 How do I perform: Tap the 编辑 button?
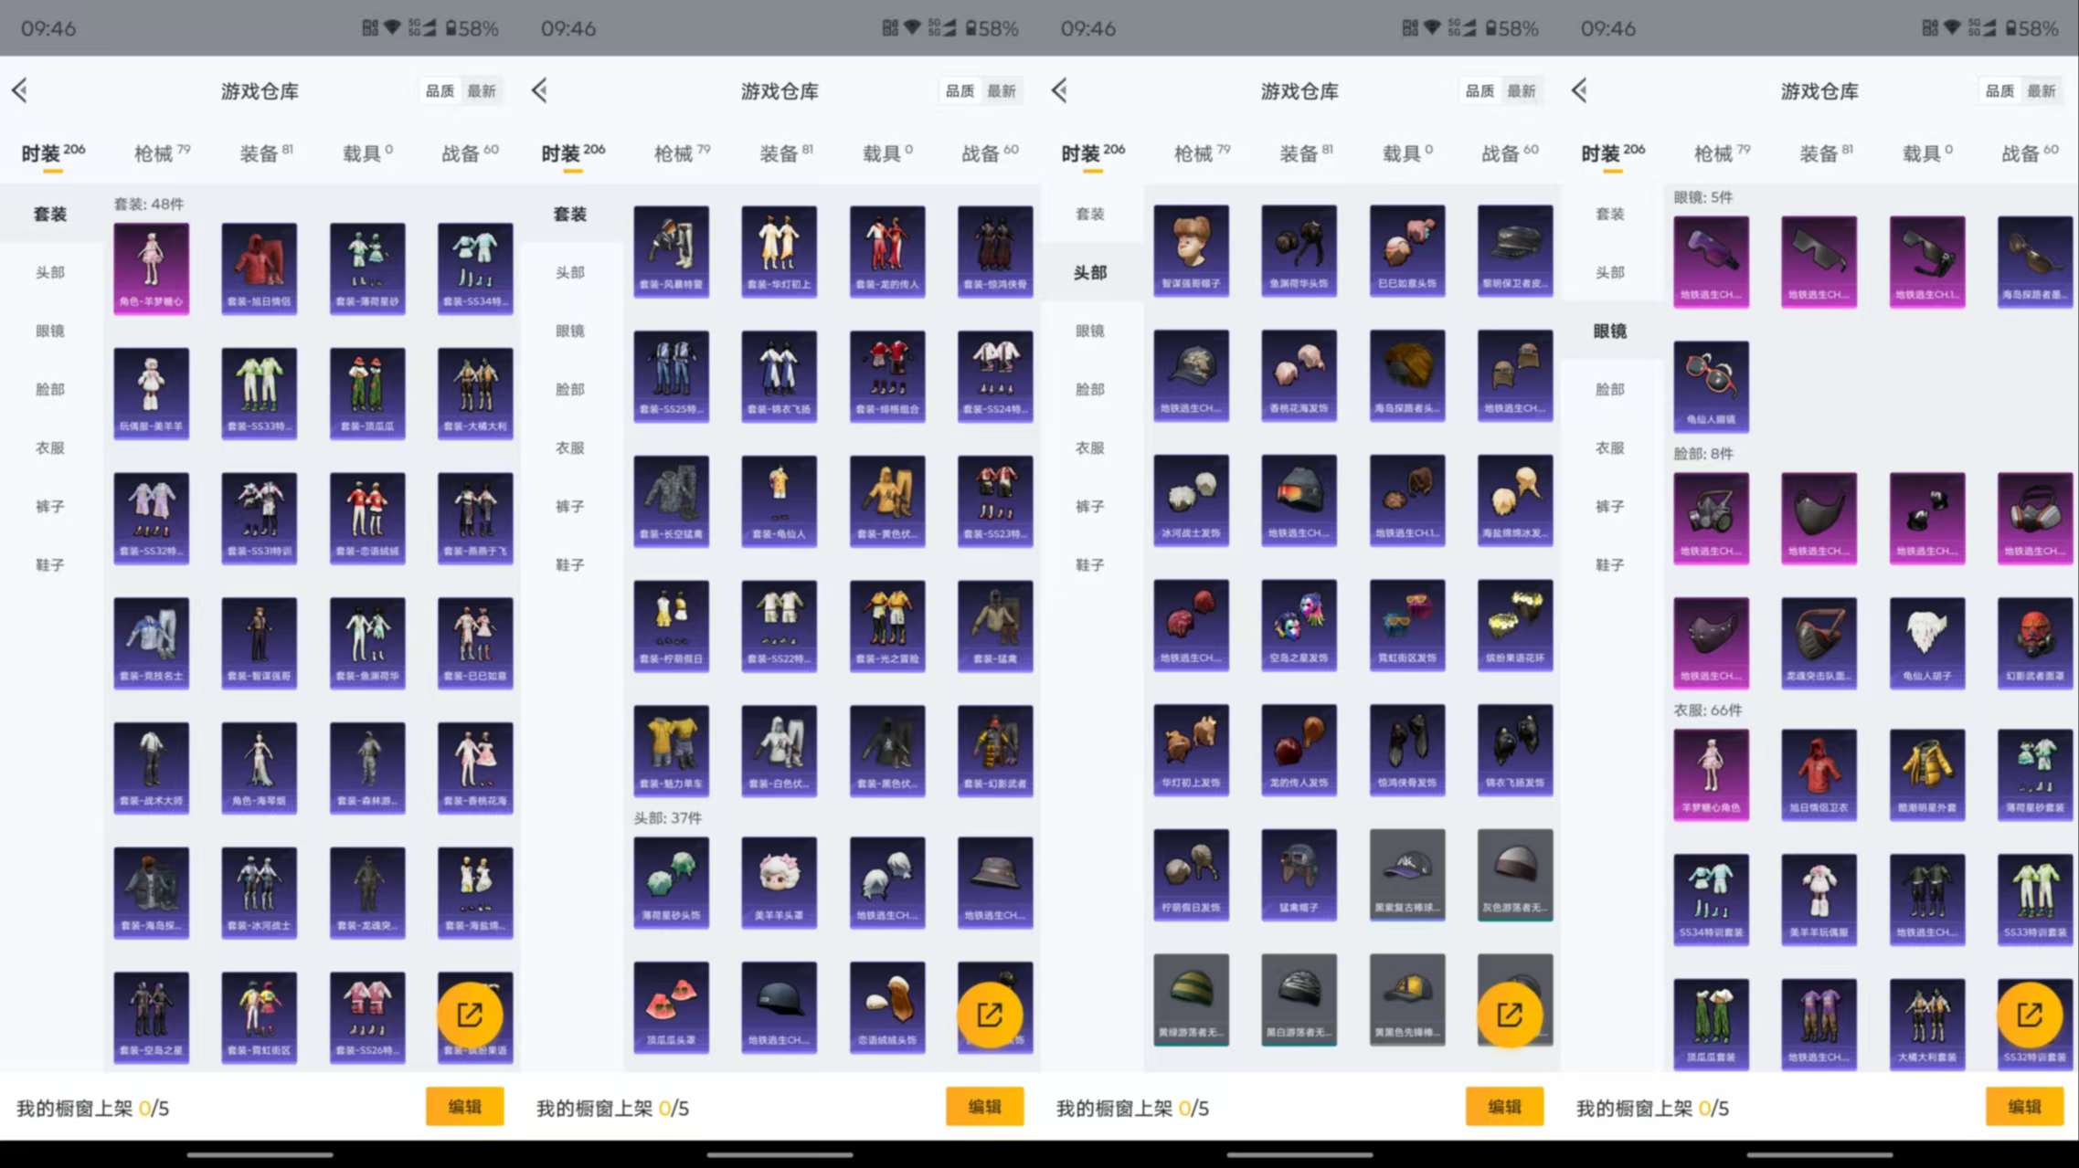(464, 1106)
